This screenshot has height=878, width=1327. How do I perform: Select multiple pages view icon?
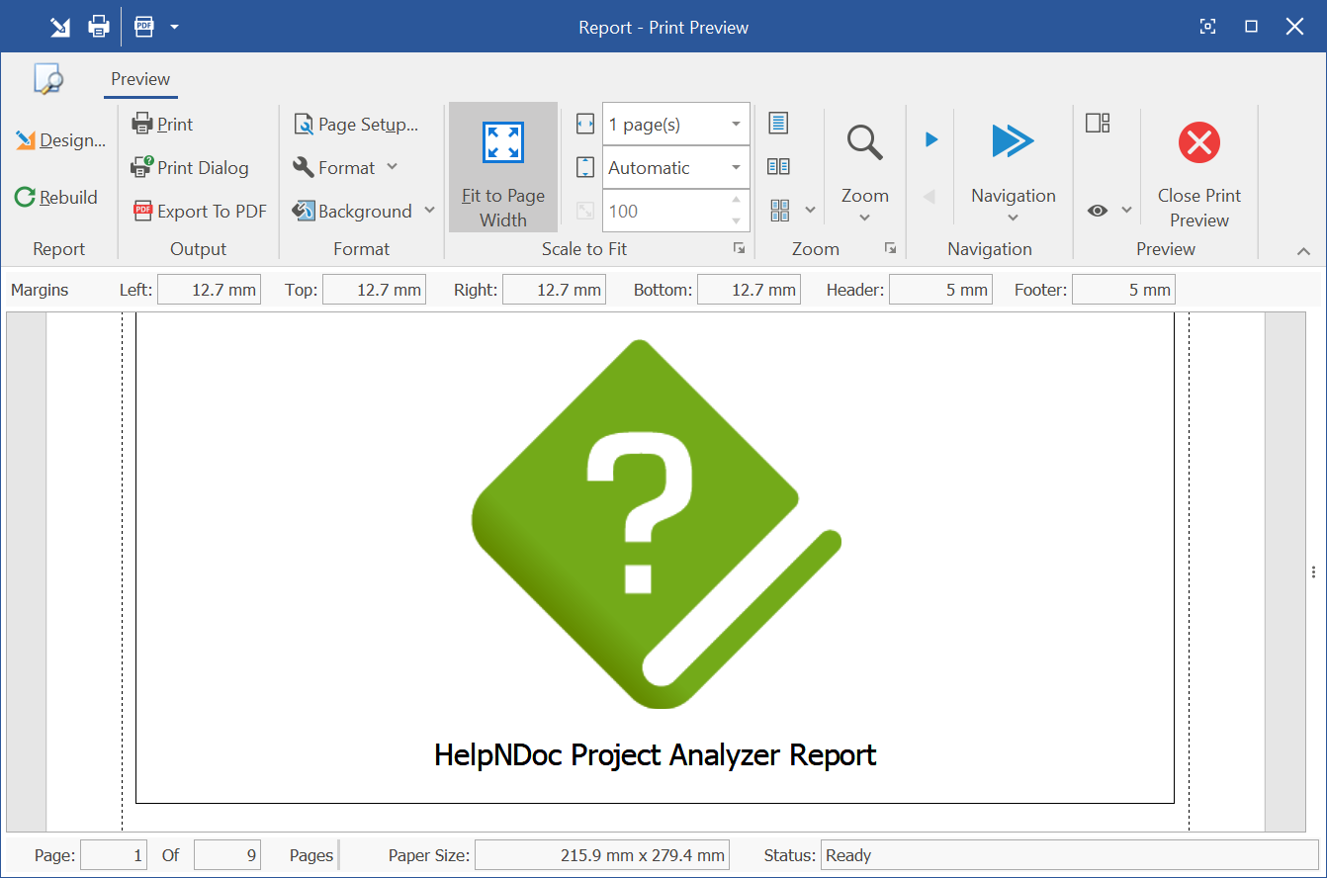(x=779, y=210)
